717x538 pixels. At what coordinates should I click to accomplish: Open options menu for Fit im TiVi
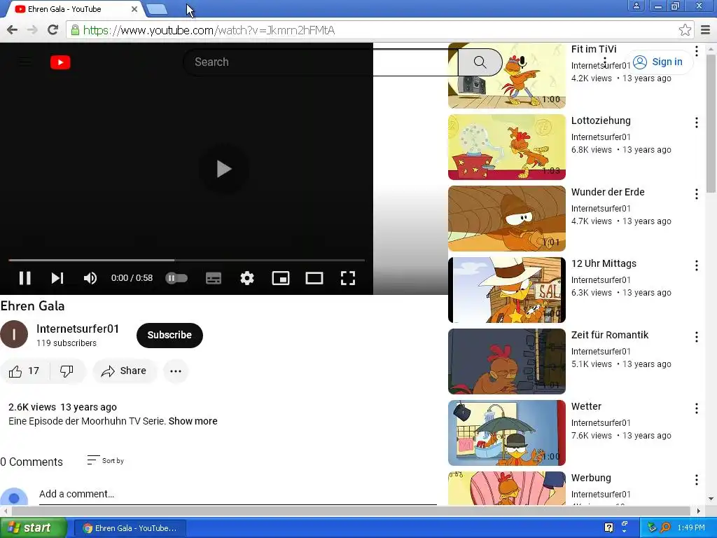point(697,50)
